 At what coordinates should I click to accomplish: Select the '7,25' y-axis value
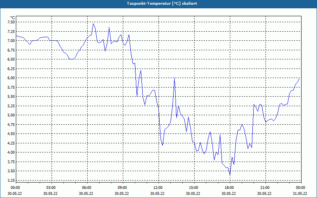point(11,32)
